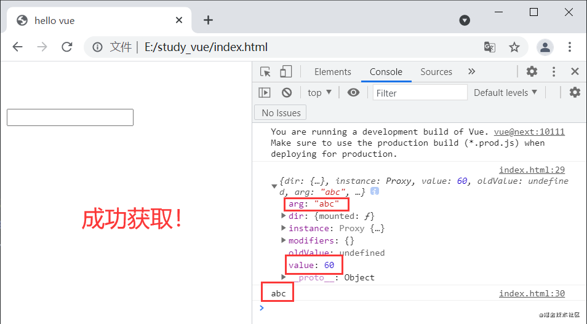Collapse the logged binding object
The width and height of the screenshot is (587, 324).
(274, 186)
